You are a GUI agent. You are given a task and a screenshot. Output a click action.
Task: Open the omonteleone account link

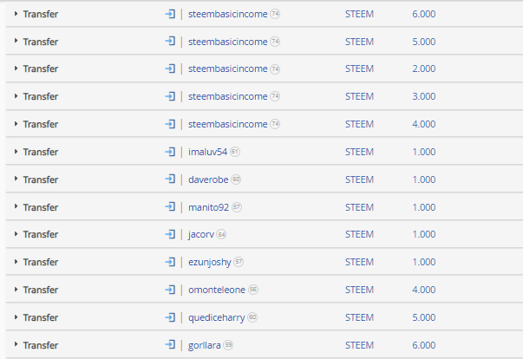click(x=217, y=290)
